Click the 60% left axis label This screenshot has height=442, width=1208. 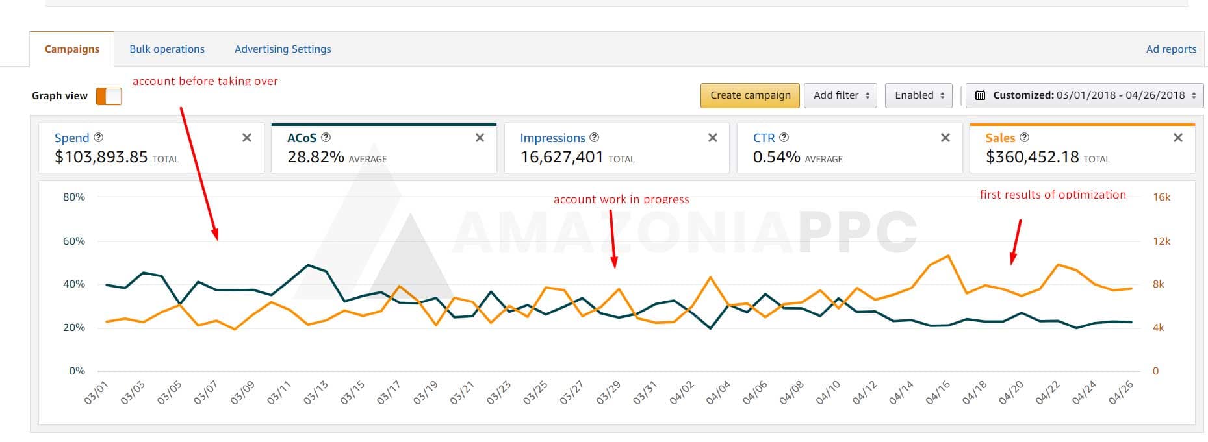pos(74,241)
